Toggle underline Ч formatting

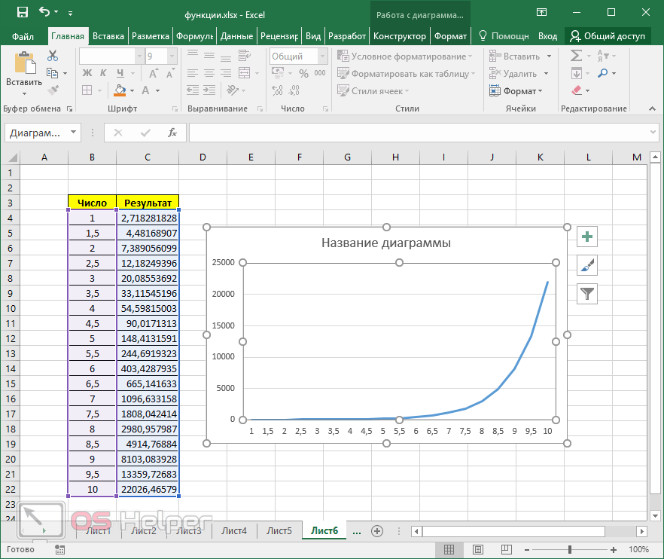tap(120, 73)
